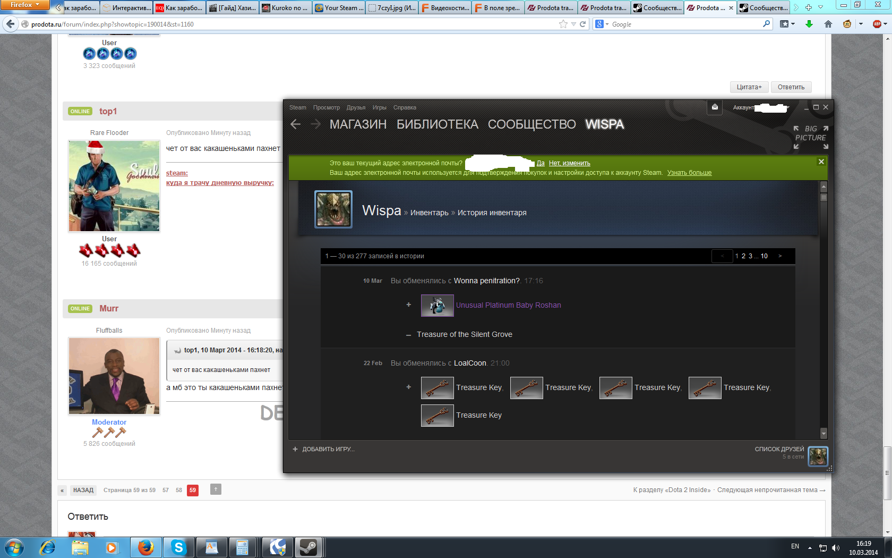Open the Unusual Platinum Baby Roshan link
Viewport: 892px width, 558px height.
click(x=508, y=305)
